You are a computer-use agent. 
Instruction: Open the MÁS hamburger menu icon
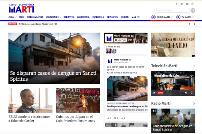point(138,17)
